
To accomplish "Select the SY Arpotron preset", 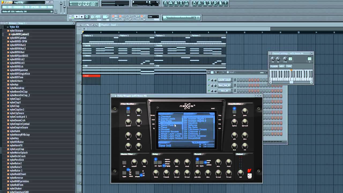I will coord(191,123).
